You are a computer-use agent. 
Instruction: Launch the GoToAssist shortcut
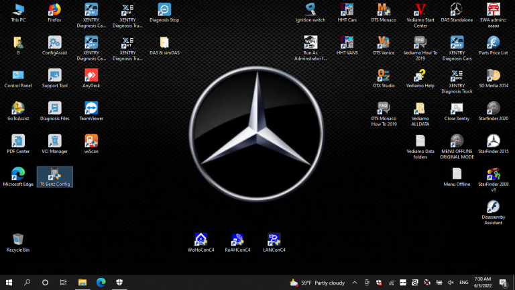pyautogui.click(x=18, y=111)
